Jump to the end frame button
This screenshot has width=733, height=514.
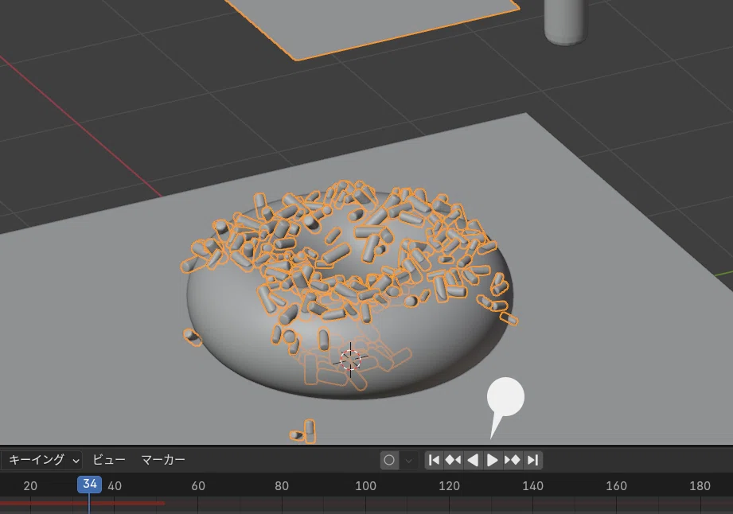[532, 460]
